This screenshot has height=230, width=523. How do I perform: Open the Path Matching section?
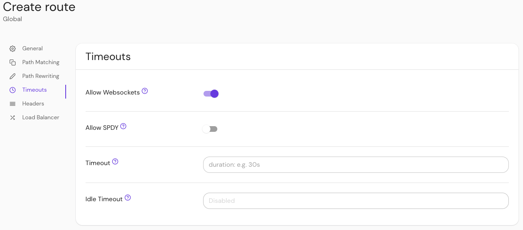[41, 62]
